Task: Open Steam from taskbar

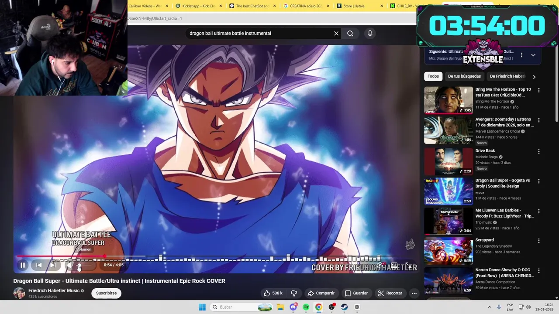Action: pos(345,307)
